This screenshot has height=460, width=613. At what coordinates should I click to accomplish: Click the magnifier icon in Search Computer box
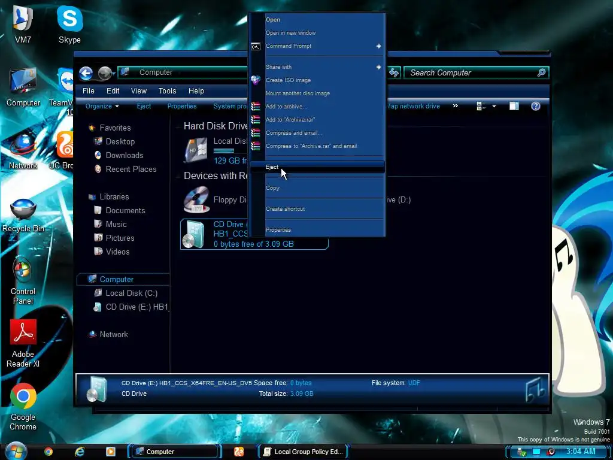click(x=541, y=72)
